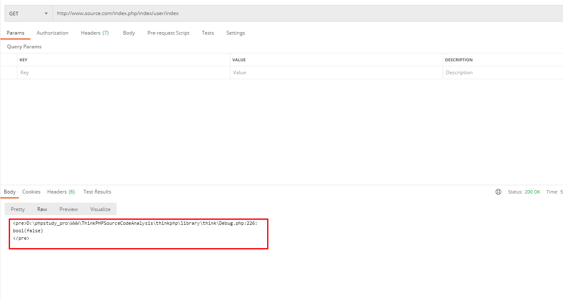Open the Test Results tab

tap(97, 192)
